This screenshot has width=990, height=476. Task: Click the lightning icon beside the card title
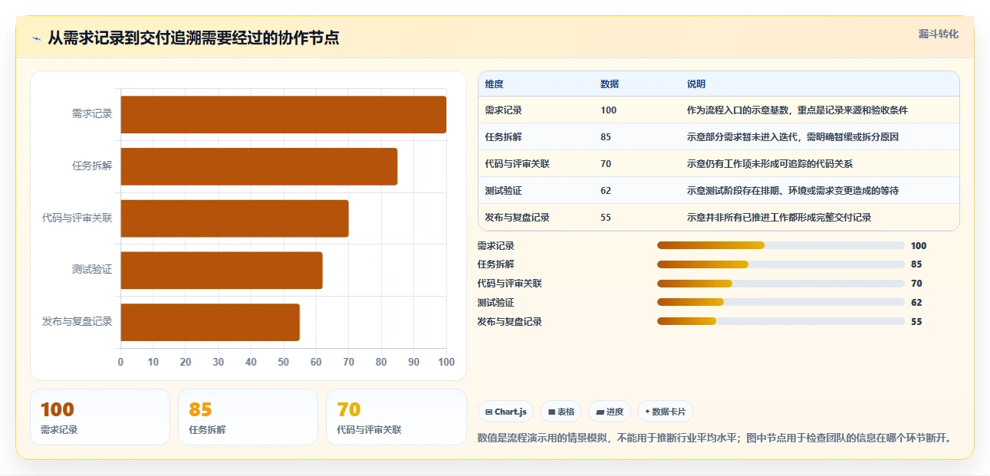pos(37,38)
